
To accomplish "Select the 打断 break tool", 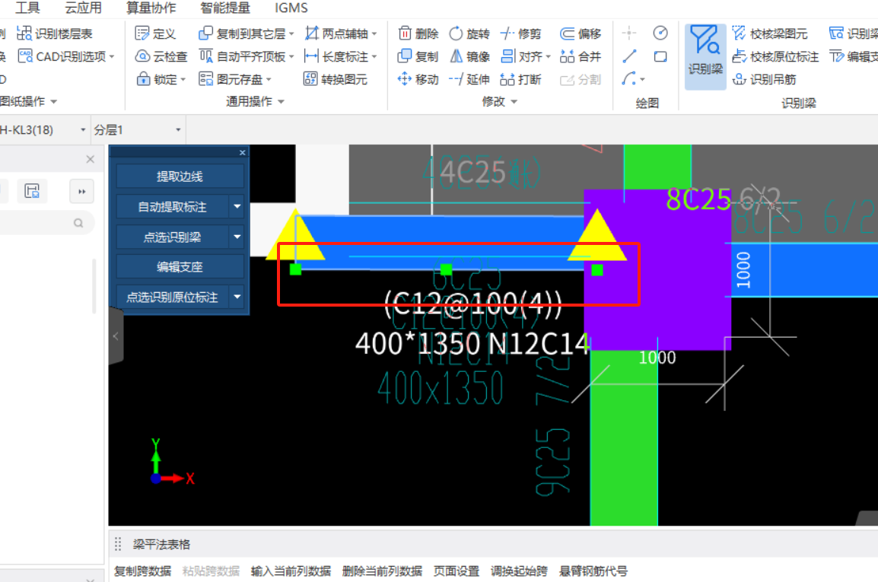I will pyautogui.click(x=520, y=80).
